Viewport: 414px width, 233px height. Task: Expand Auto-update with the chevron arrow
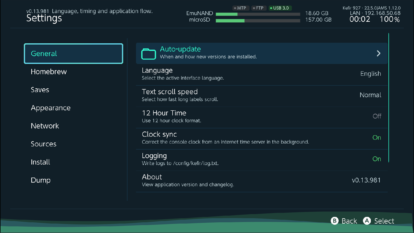tap(378, 53)
